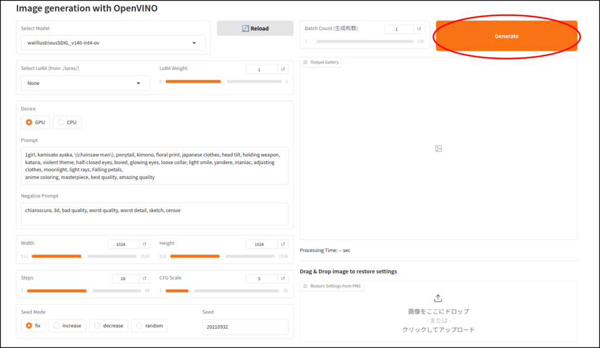Viewport: 600px width, 348px height.
Task: Select the CPU device option
Action: (67, 122)
